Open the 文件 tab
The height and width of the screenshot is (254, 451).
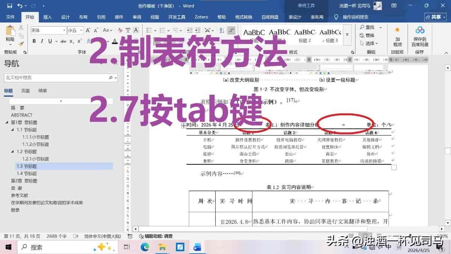(10, 17)
